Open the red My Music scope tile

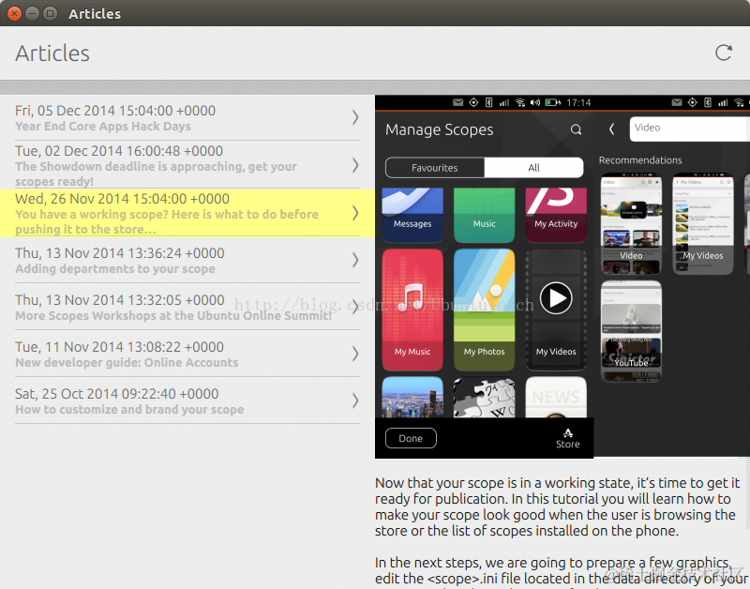point(412,310)
